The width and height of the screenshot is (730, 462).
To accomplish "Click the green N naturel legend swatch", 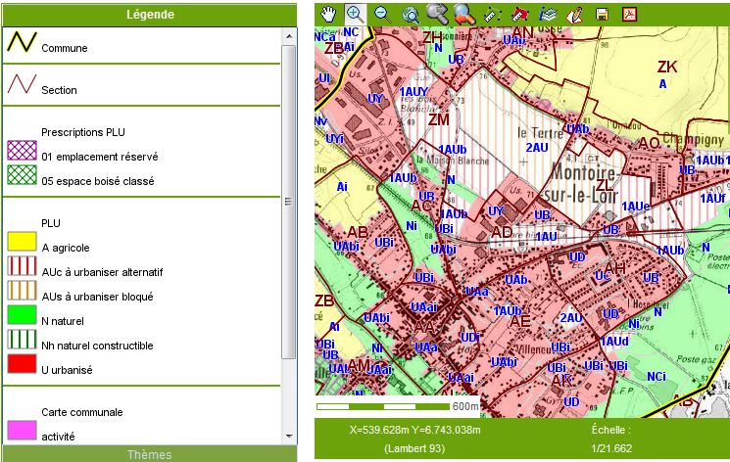I will point(22,317).
